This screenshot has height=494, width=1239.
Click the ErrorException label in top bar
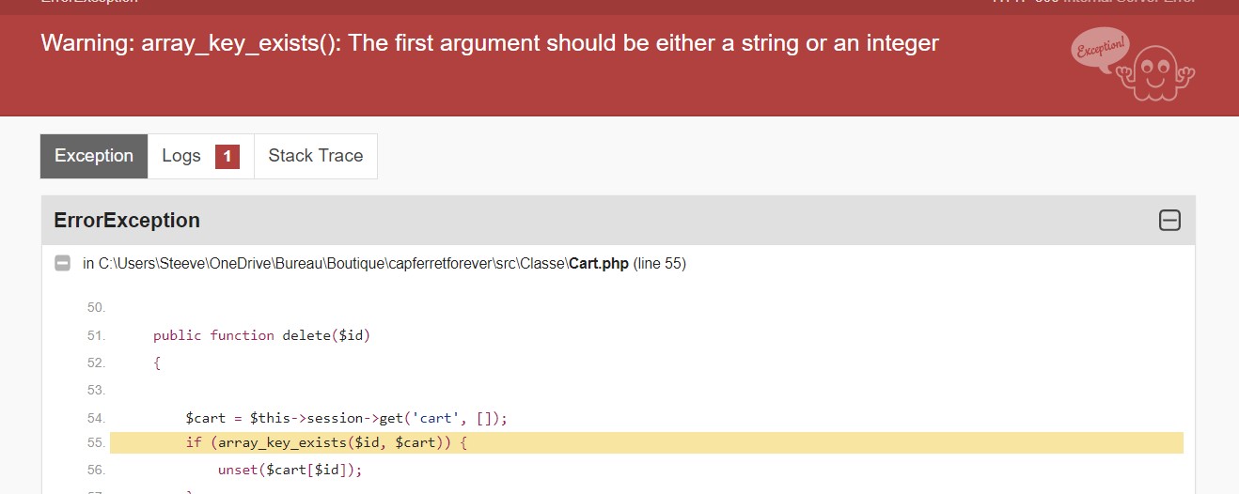[x=89, y=3]
